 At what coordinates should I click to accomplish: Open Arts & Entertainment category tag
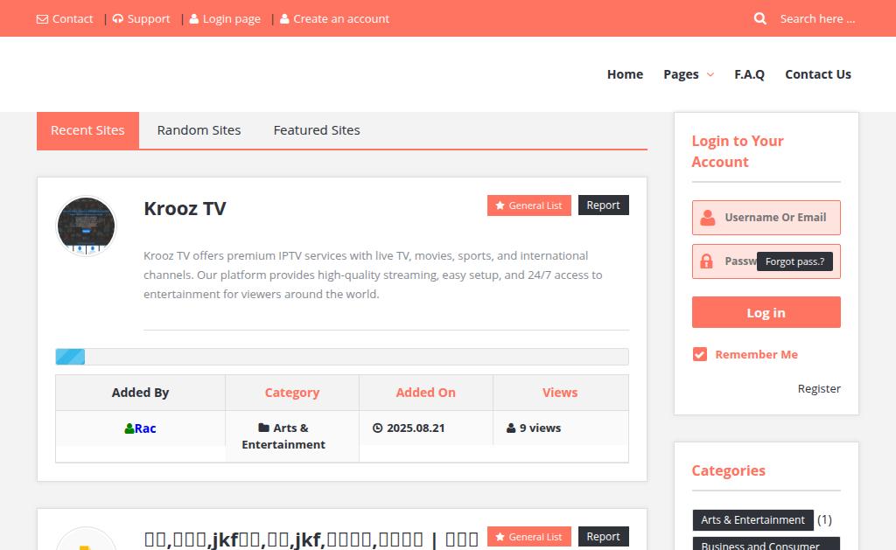752,520
